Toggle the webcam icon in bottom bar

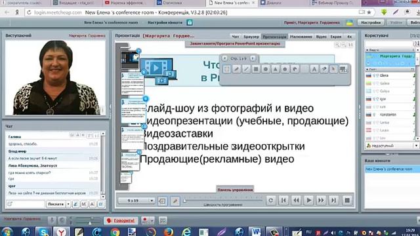[62, 220]
